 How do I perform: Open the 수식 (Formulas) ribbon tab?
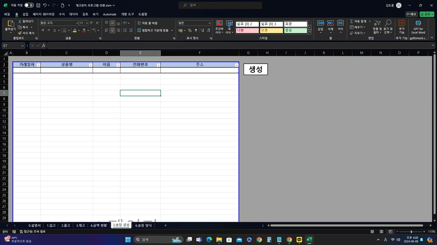tap(62, 14)
